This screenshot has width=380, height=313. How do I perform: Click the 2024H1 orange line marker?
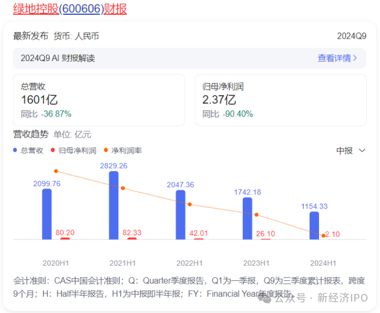pyautogui.click(x=323, y=236)
